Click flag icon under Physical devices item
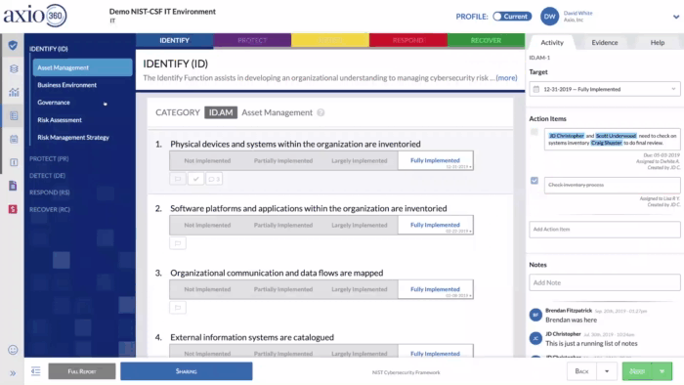Screen dimensions: 684x385 coord(178,179)
